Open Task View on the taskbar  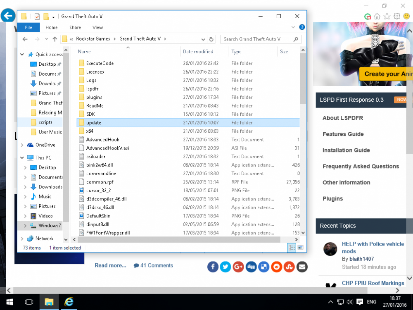tap(29, 302)
